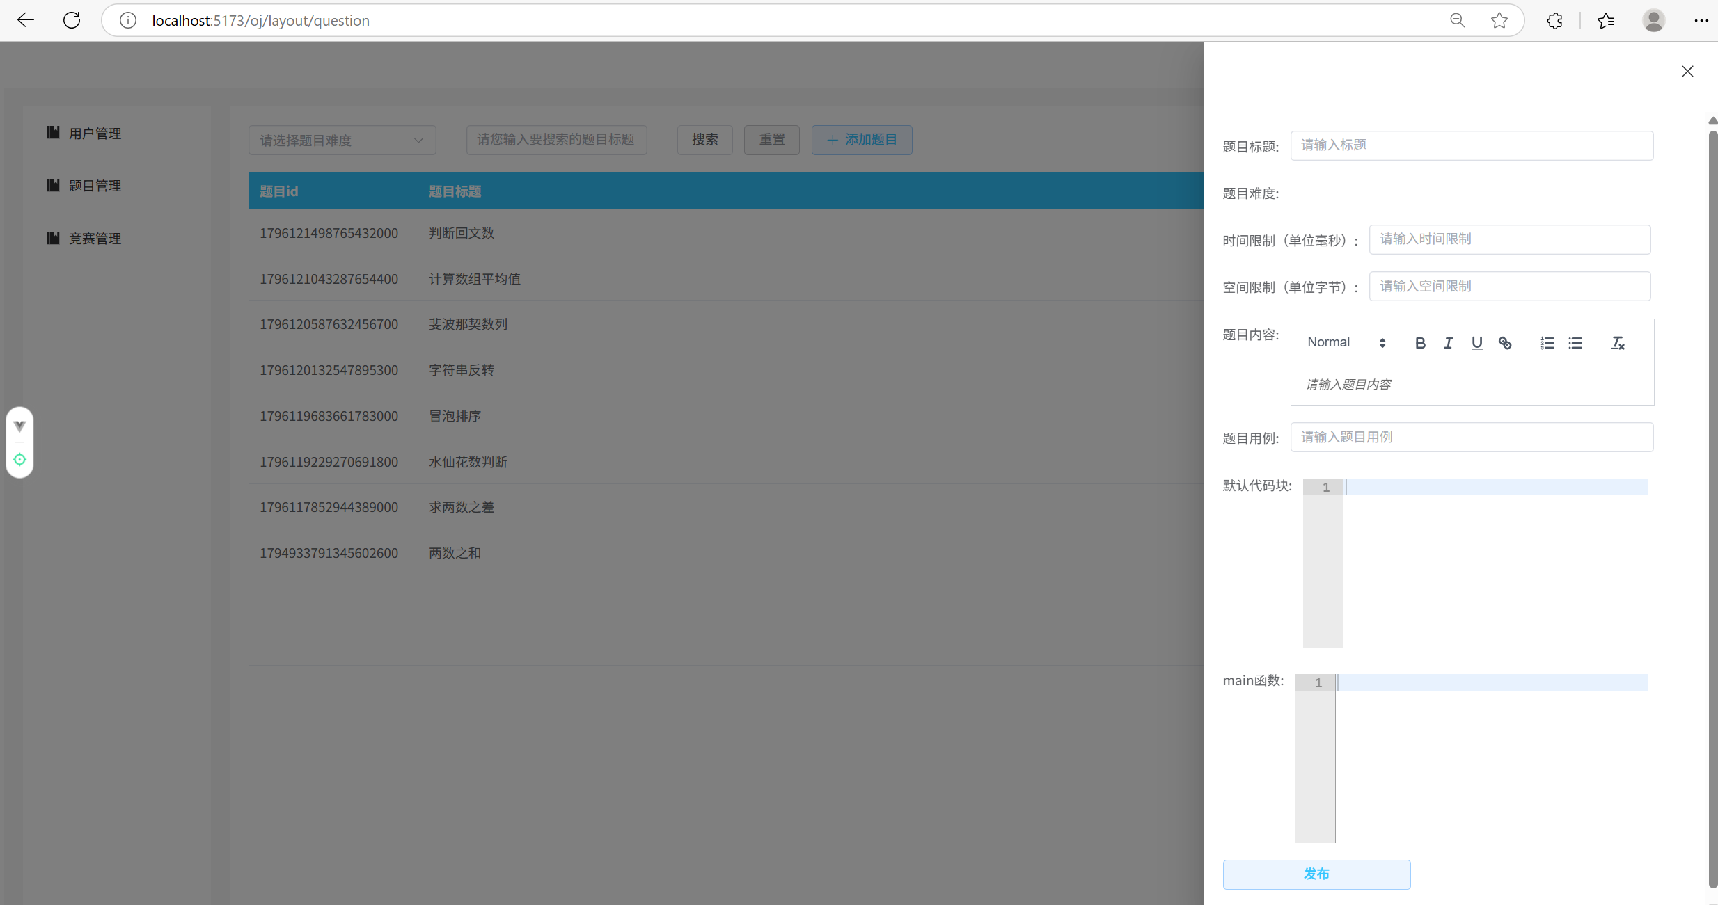
Task: Open 用户管理 in the sidebar
Action: (x=95, y=134)
